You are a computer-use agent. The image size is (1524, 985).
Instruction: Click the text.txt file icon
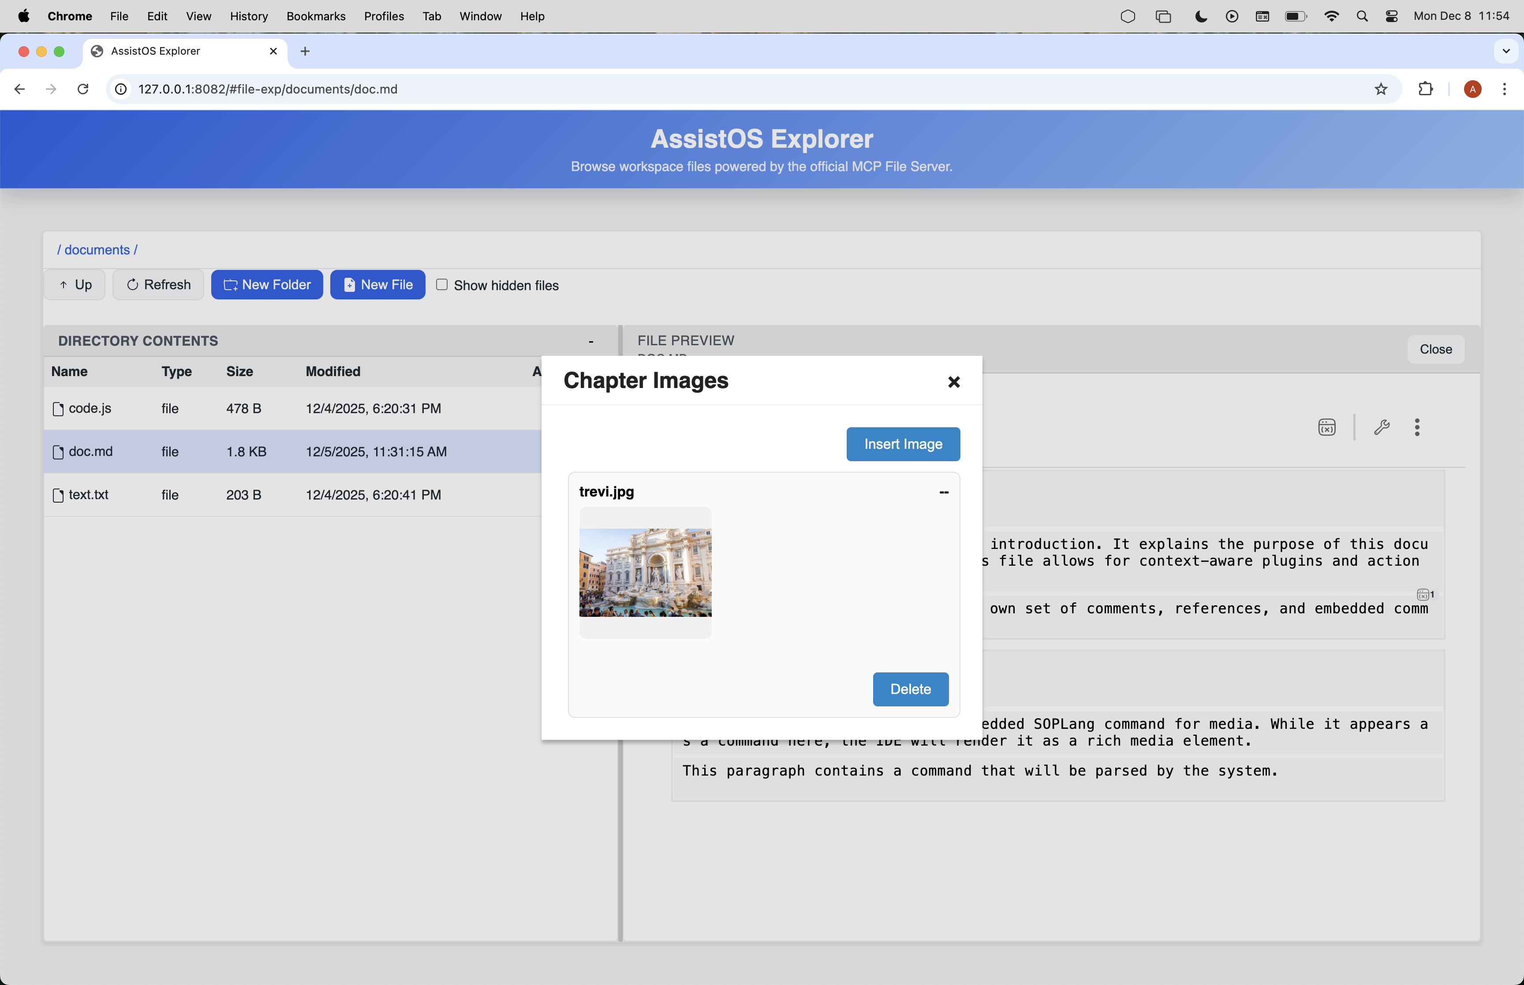click(58, 494)
